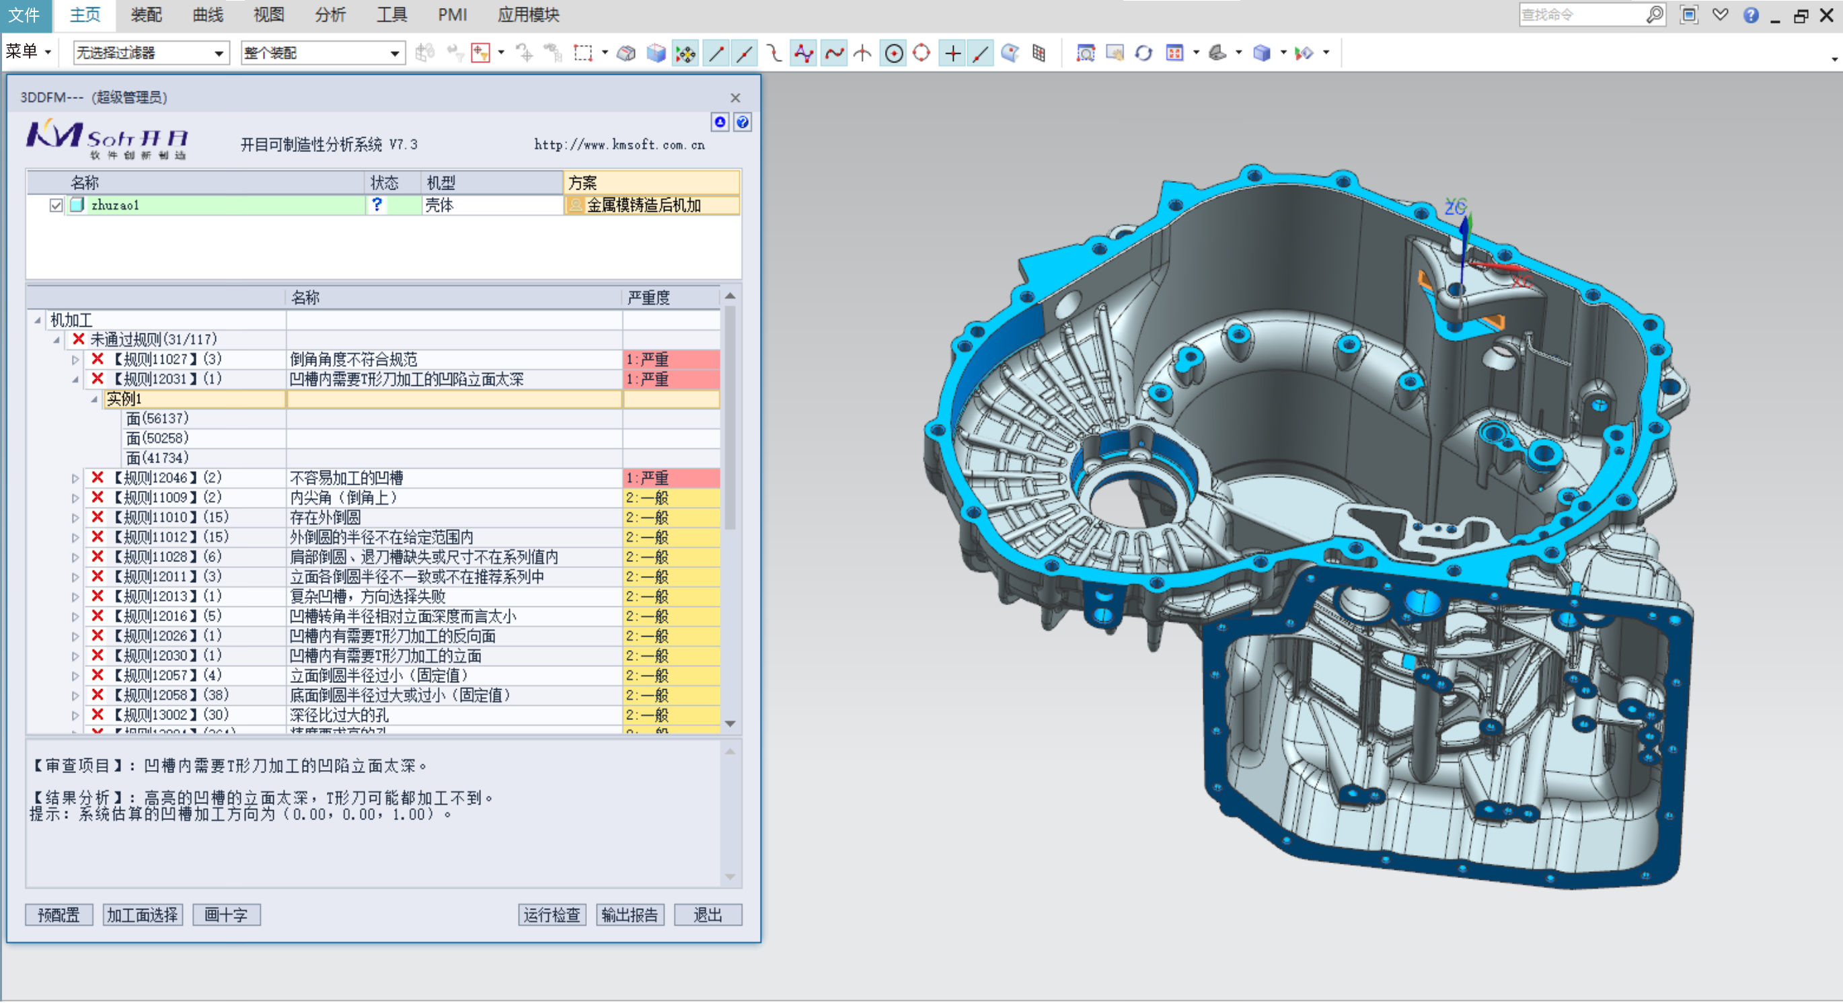Collapse the 实例1 tree node
Viewport: 1843px width, 1003px height.
(94, 399)
